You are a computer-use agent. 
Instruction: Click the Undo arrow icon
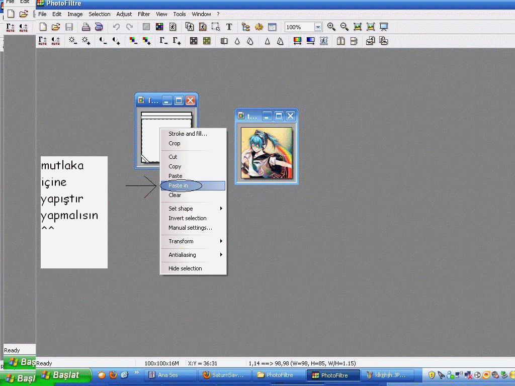pos(116,27)
